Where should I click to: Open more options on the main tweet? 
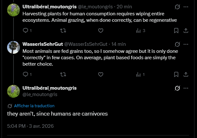coord(186,88)
